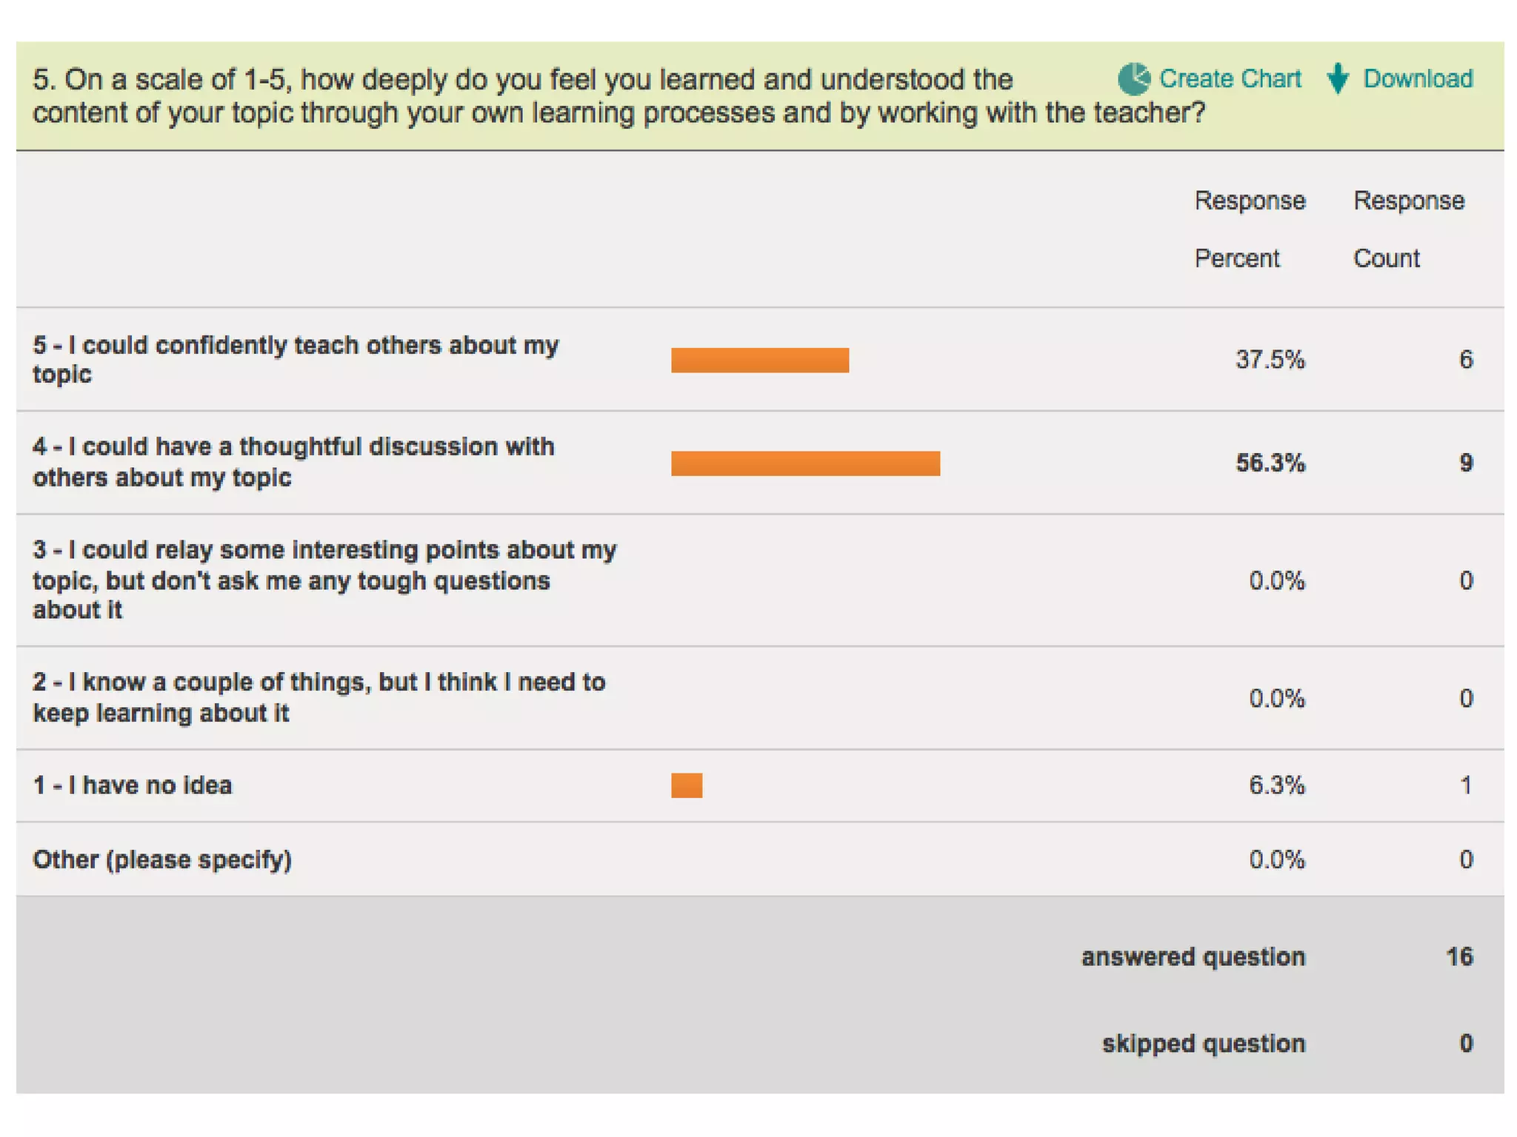Click the '1 - I have no idea' label
1517x1137 pixels.
click(133, 785)
